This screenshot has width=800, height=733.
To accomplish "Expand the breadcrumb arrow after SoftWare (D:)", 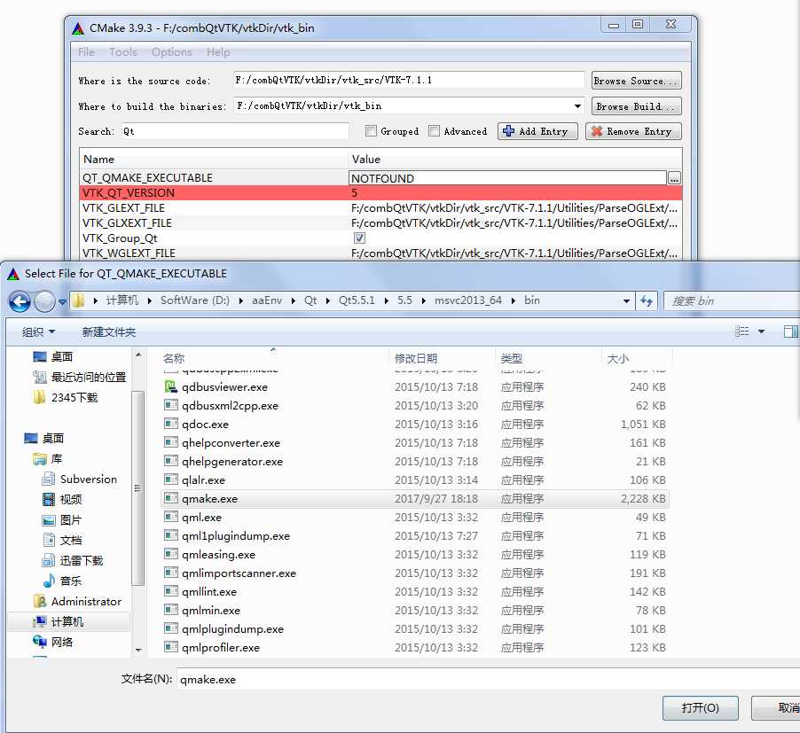I will point(241,300).
